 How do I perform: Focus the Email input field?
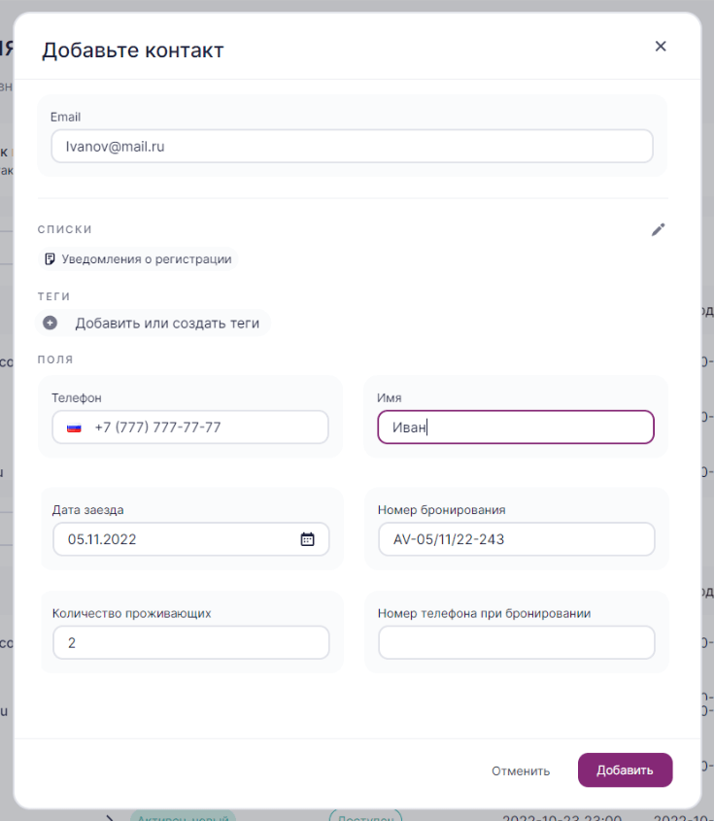click(352, 146)
